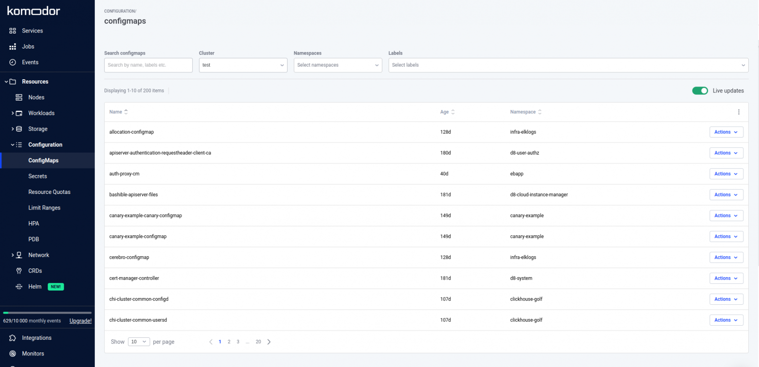This screenshot has height=367, width=759.
Task: Click the Services grid icon in sidebar
Action: [13, 31]
